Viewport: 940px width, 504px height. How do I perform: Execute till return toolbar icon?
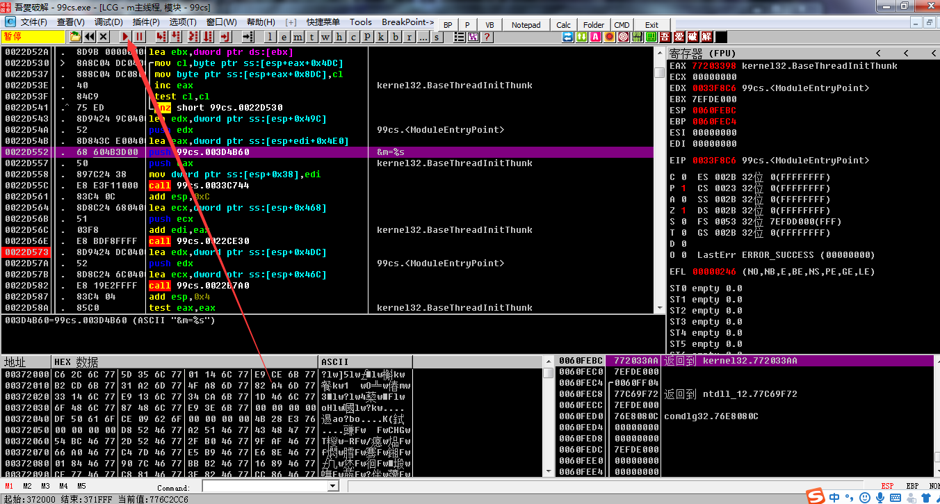225,37
